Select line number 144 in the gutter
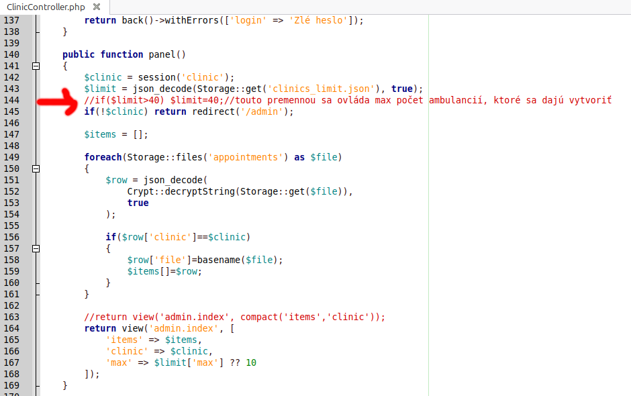 click(12, 100)
